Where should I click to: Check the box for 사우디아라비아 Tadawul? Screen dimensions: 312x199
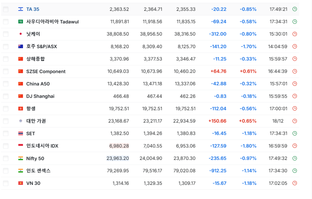(6, 21)
